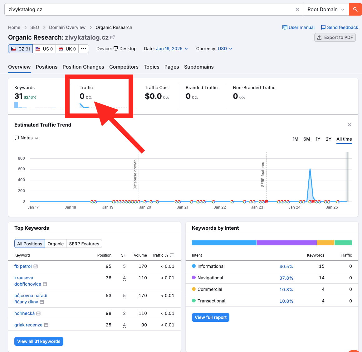Switch to the Pages tab
The width and height of the screenshot is (362, 352).
point(172,67)
